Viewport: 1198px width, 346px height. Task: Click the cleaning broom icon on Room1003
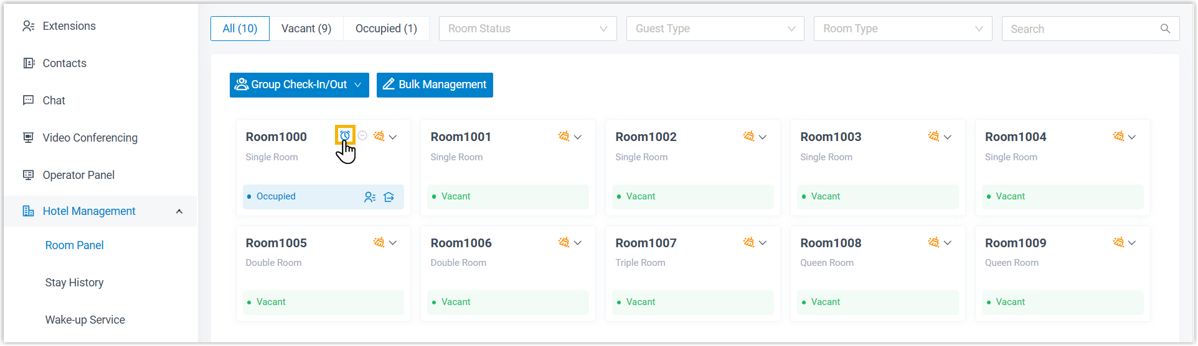933,136
